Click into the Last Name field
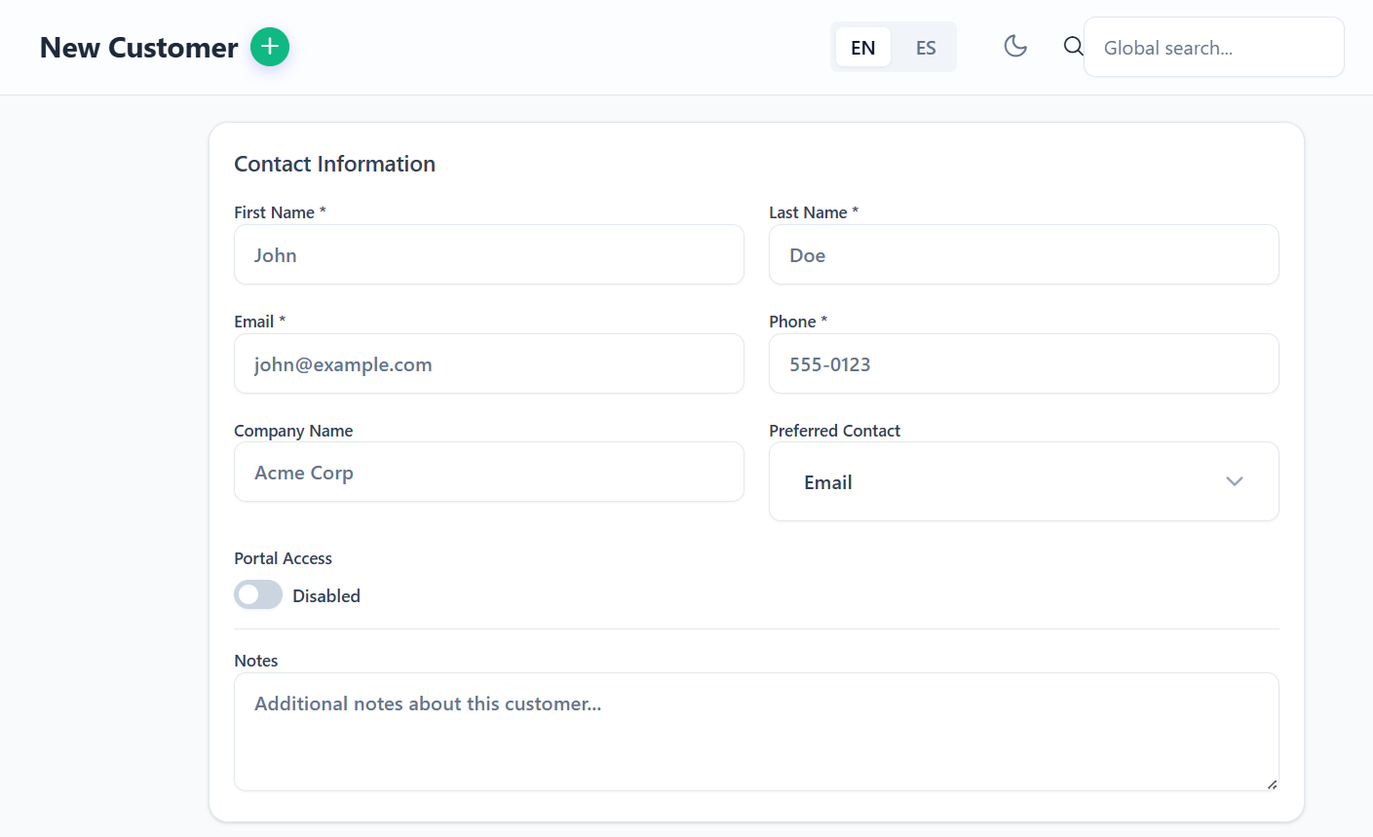 coord(1024,254)
